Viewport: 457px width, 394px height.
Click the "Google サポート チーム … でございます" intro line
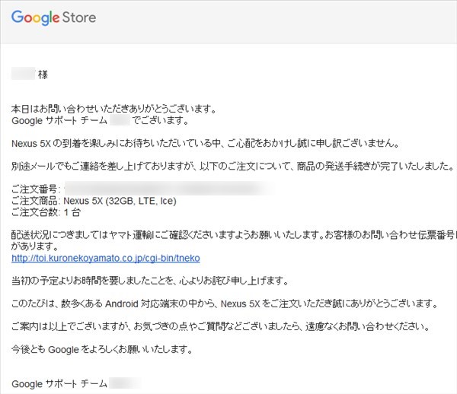click(101, 120)
